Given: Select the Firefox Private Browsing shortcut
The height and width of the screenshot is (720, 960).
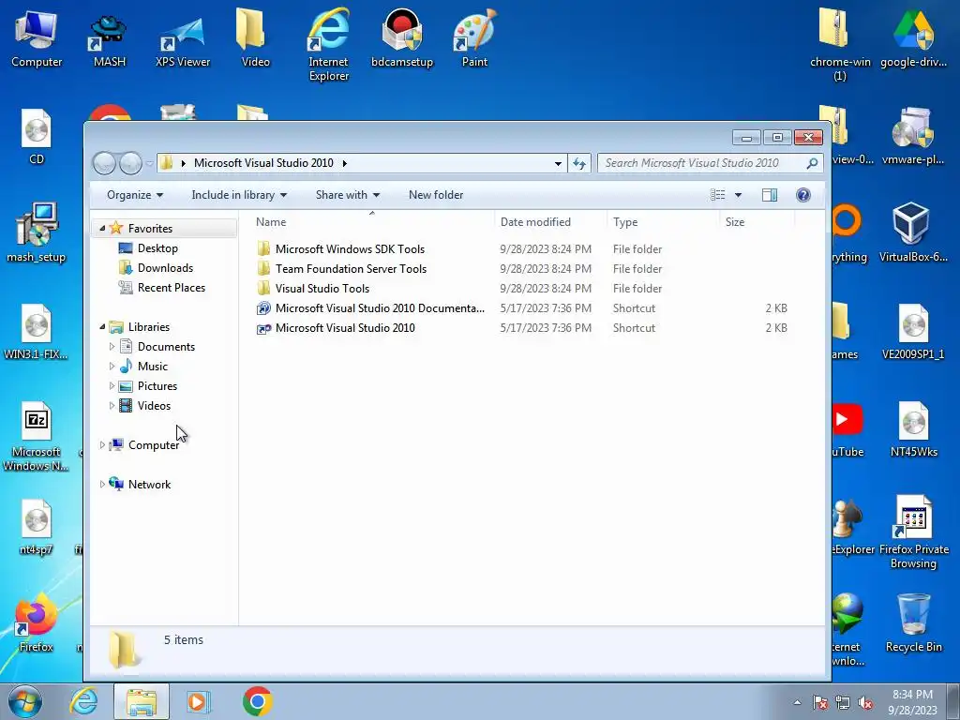Looking at the screenshot, I should coord(913,532).
